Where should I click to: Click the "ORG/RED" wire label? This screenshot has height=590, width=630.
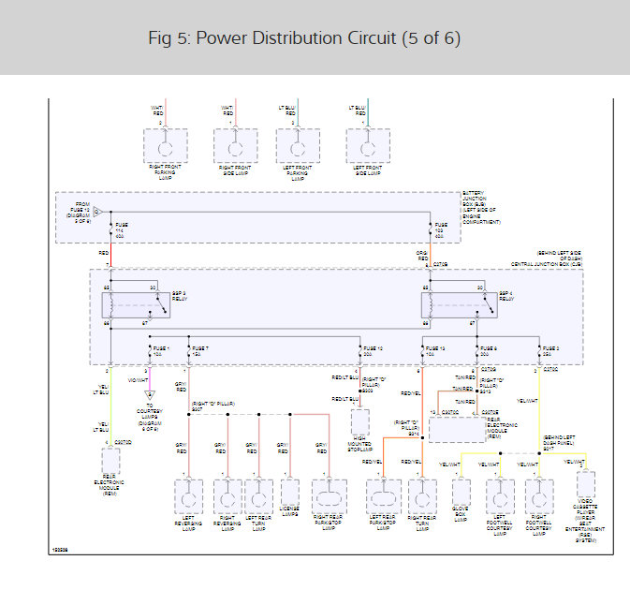pyautogui.click(x=422, y=256)
